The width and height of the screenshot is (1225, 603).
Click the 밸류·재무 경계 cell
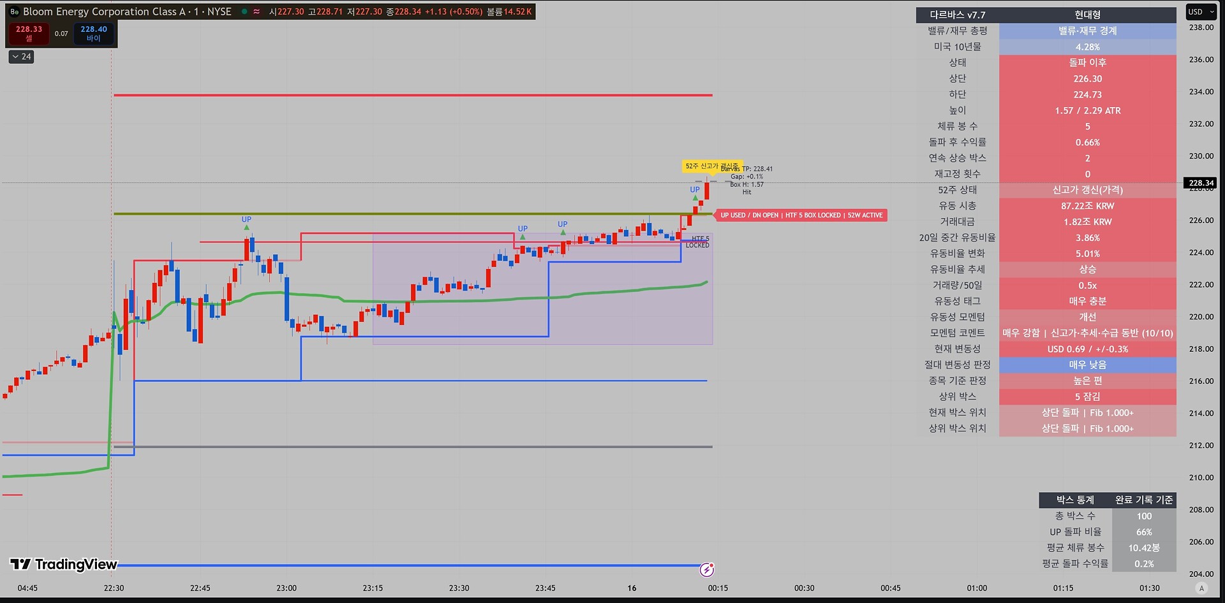1087,31
